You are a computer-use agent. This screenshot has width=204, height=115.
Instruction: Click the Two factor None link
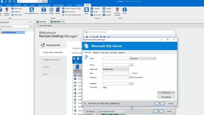point(105,87)
